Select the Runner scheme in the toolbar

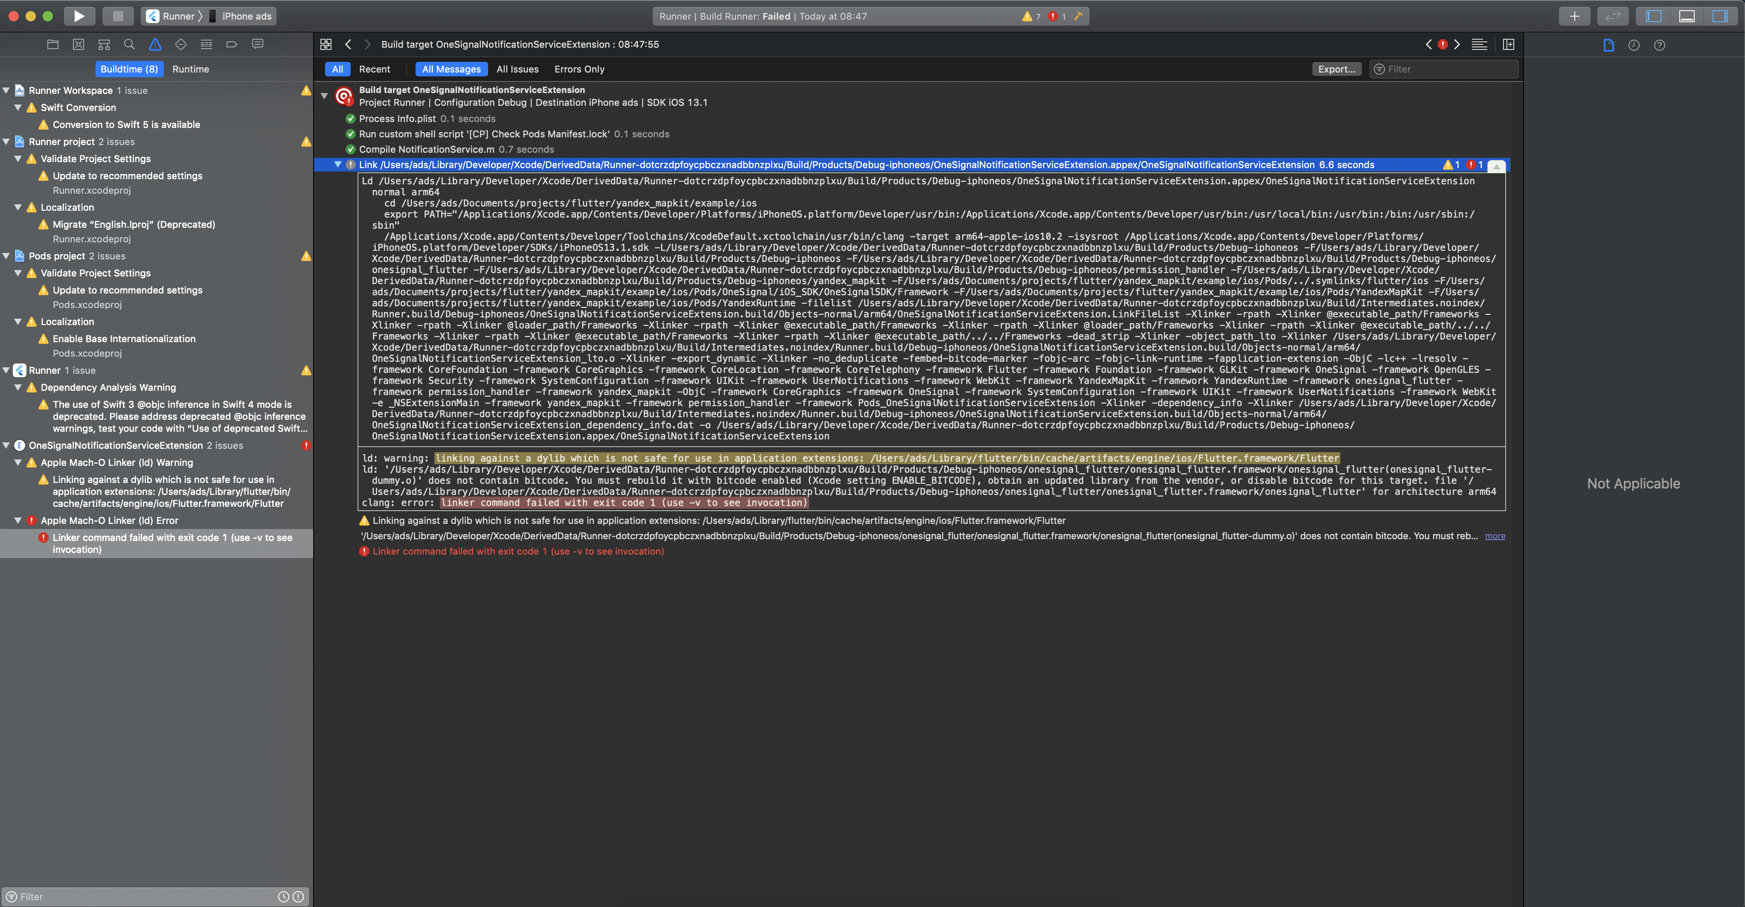click(172, 16)
